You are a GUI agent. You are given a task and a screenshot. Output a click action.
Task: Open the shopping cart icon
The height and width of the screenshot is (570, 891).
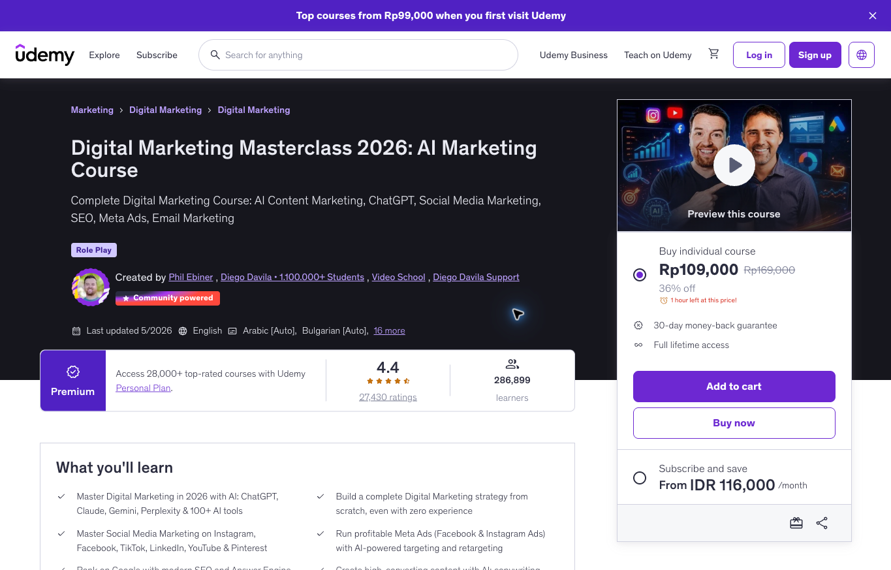coord(713,54)
